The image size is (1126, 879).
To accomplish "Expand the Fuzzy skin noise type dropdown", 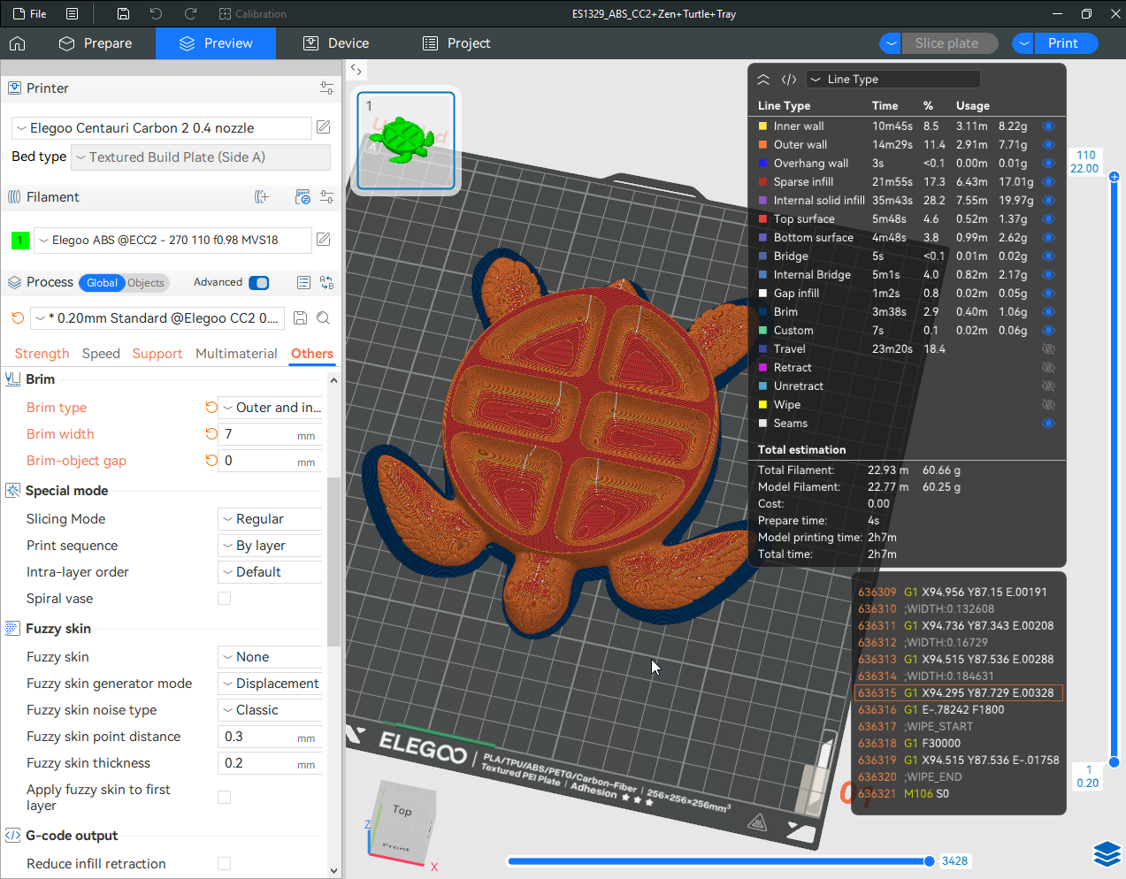I will tap(270, 710).
